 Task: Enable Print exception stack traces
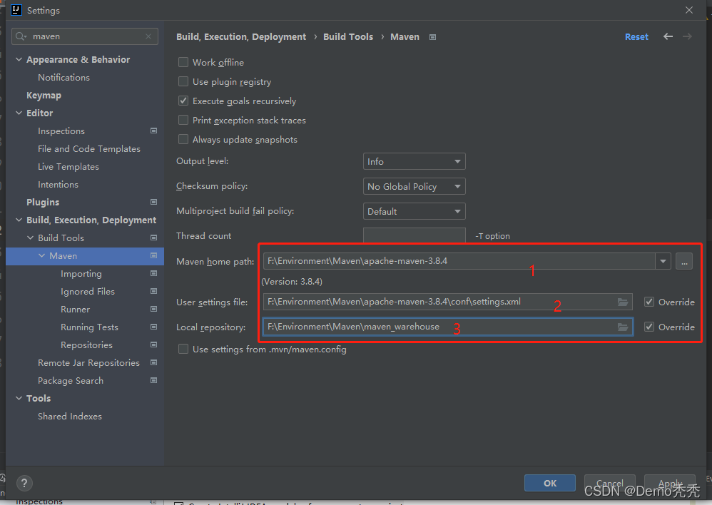click(x=183, y=120)
